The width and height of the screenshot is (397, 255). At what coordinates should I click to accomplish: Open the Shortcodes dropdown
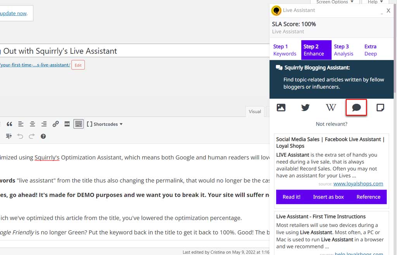pos(104,124)
